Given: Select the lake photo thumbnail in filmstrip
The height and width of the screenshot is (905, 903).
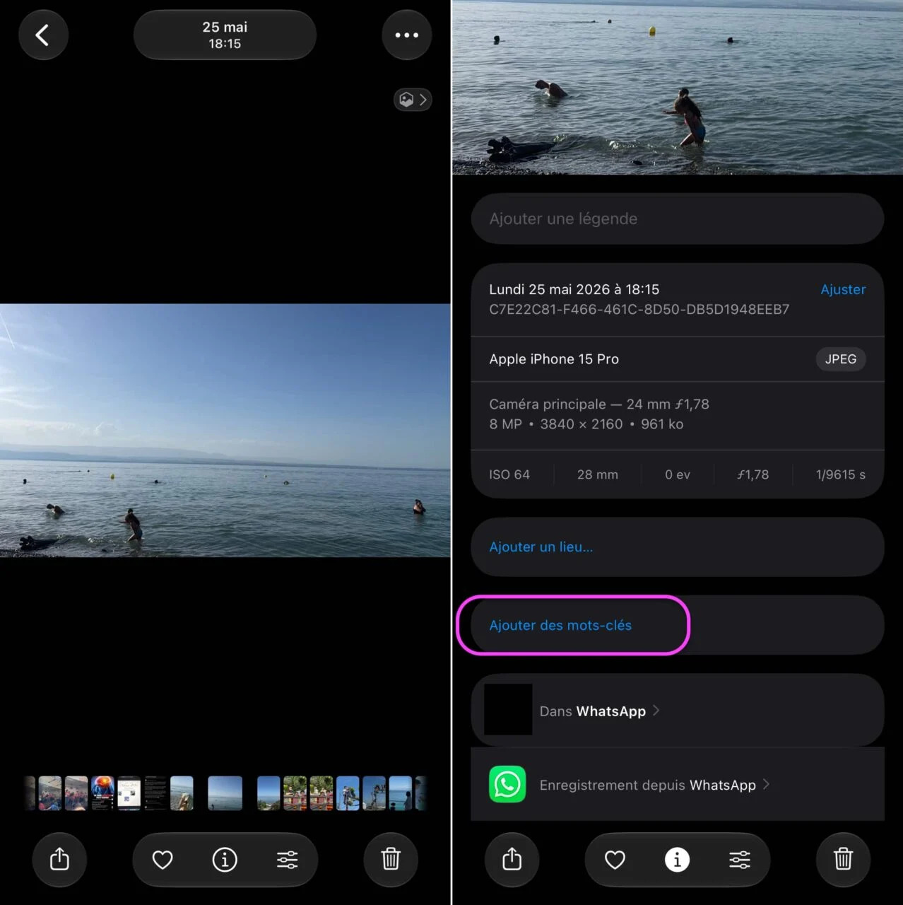Looking at the screenshot, I should pyautogui.click(x=225, y=793).
